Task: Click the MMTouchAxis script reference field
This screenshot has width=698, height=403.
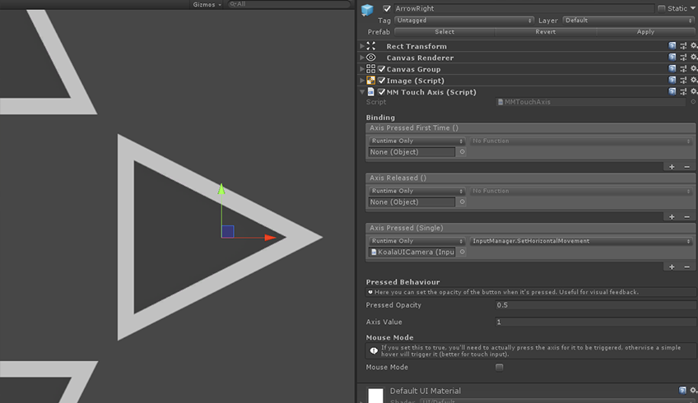Action: tap(591, 102)
